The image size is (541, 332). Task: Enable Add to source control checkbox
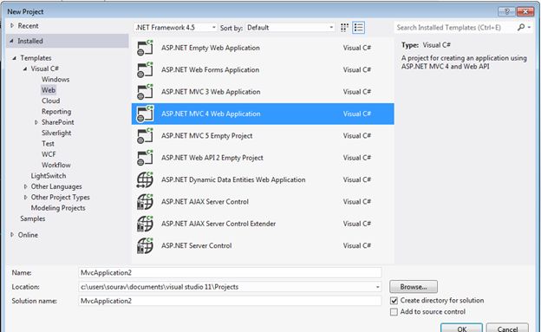coord(394,312)
